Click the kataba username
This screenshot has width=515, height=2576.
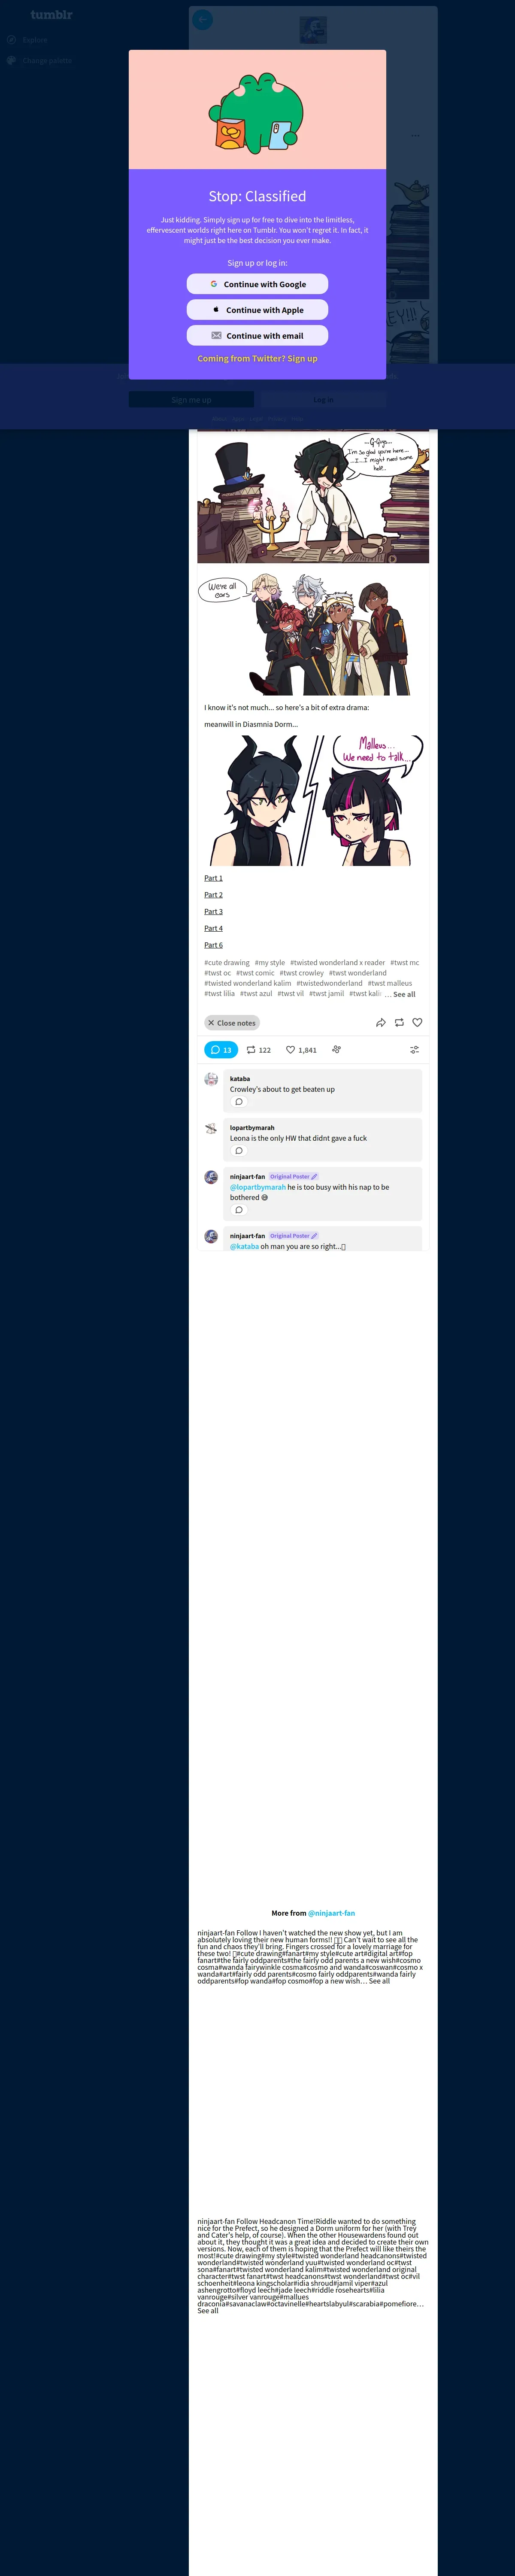(x=240, y=1079)
